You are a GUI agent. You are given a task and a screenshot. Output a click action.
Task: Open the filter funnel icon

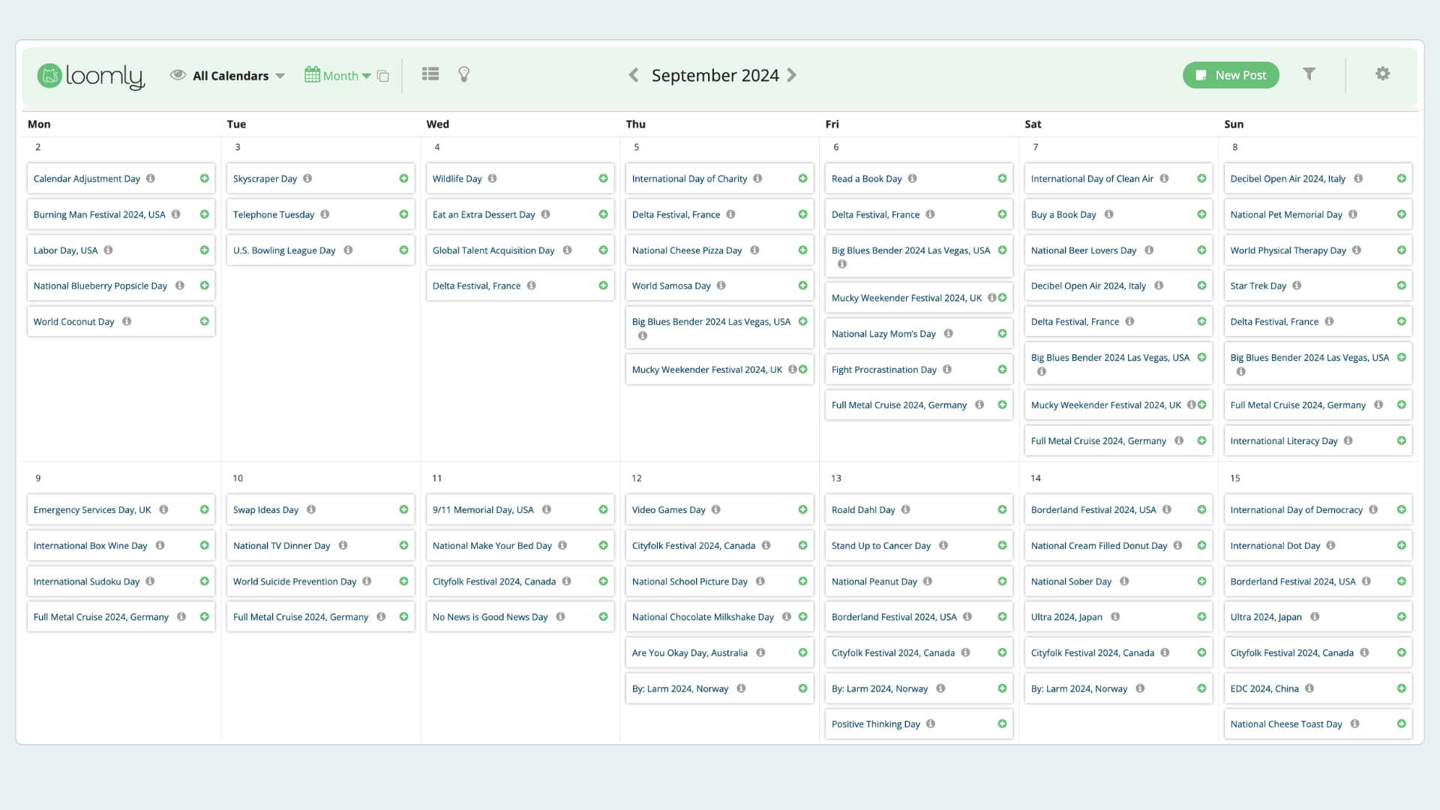coord(1309,73)
